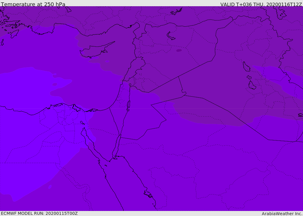Click the 'VALID T+036 THU. 20200116T12Z' label
303x216 pixels.
click(x=261, y=4)
